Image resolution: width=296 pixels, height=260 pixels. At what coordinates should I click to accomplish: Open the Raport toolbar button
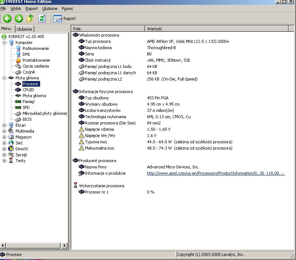click(65, 18)
